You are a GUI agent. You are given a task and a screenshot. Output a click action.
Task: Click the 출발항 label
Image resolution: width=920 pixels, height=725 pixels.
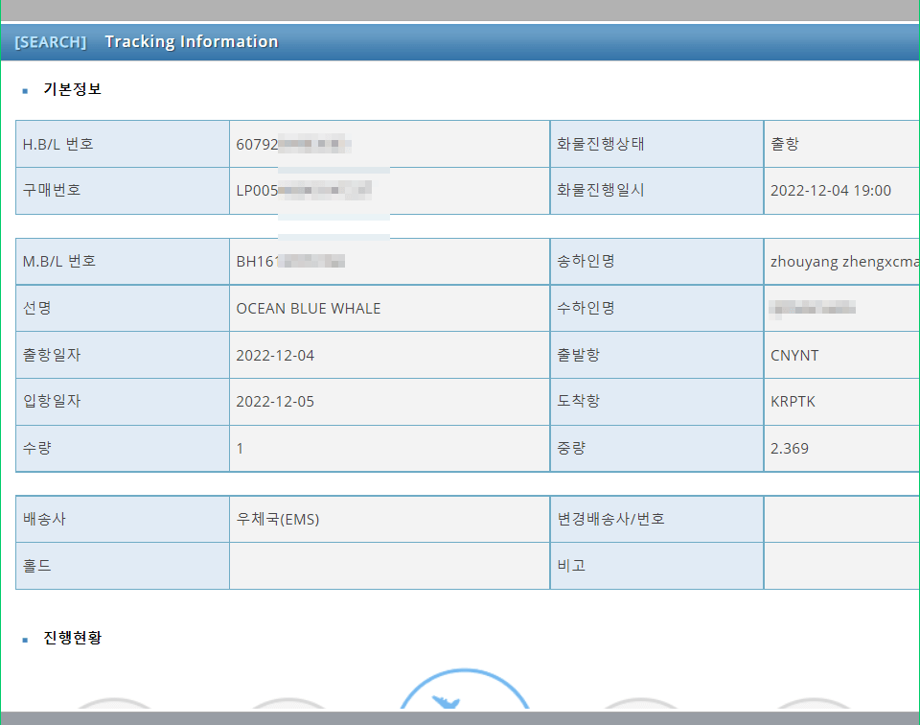click(x=579, y=355)
